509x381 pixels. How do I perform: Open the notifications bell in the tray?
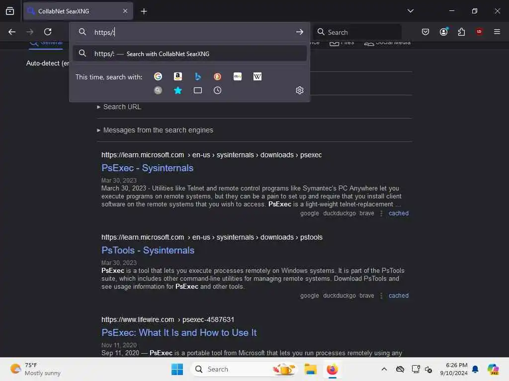(x=475, y=369)
